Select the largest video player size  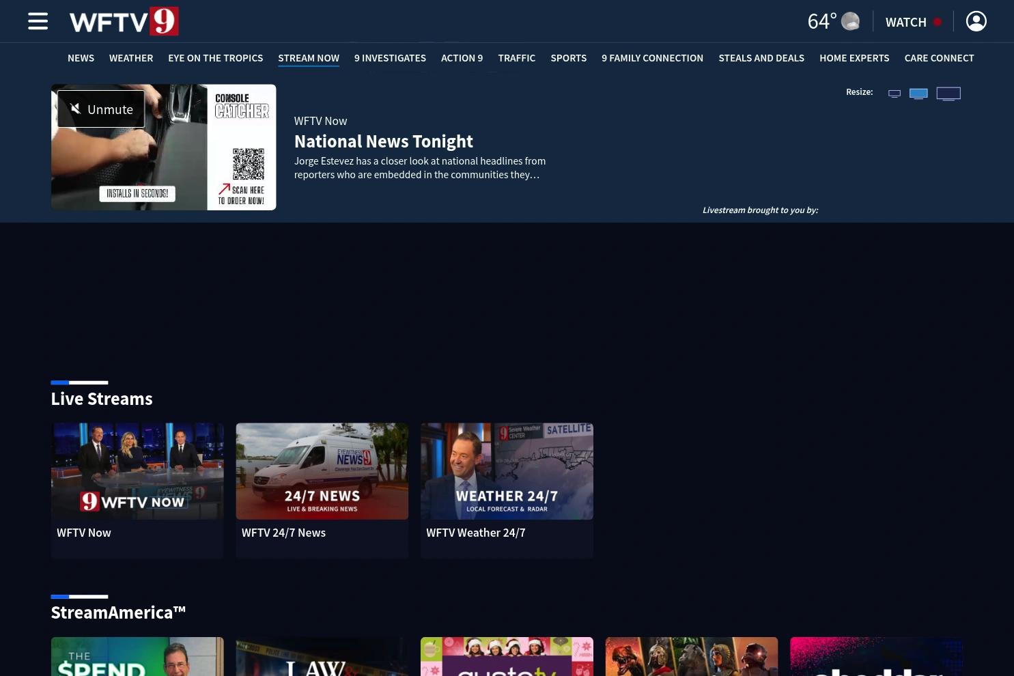[948, 94]
